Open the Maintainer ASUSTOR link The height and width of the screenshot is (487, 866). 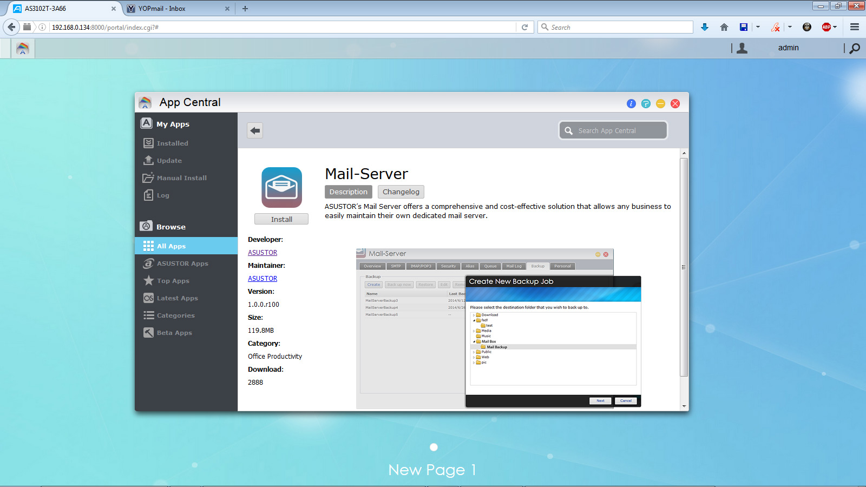(x=263, y=279)
